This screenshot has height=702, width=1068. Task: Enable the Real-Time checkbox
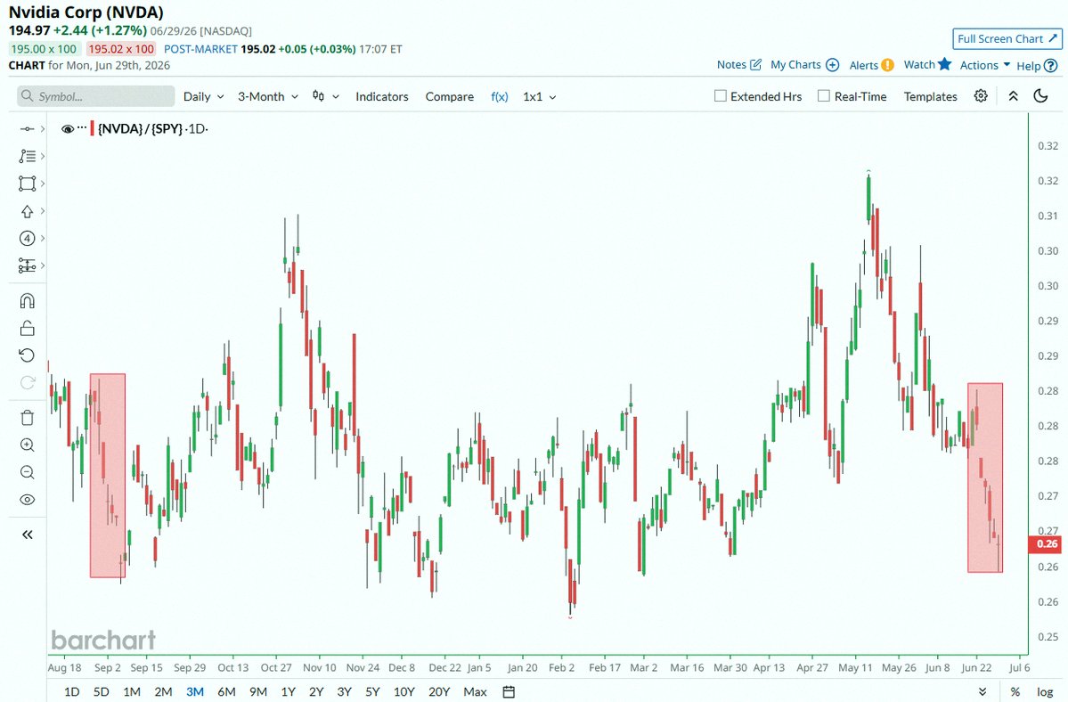tap(823, 96)
